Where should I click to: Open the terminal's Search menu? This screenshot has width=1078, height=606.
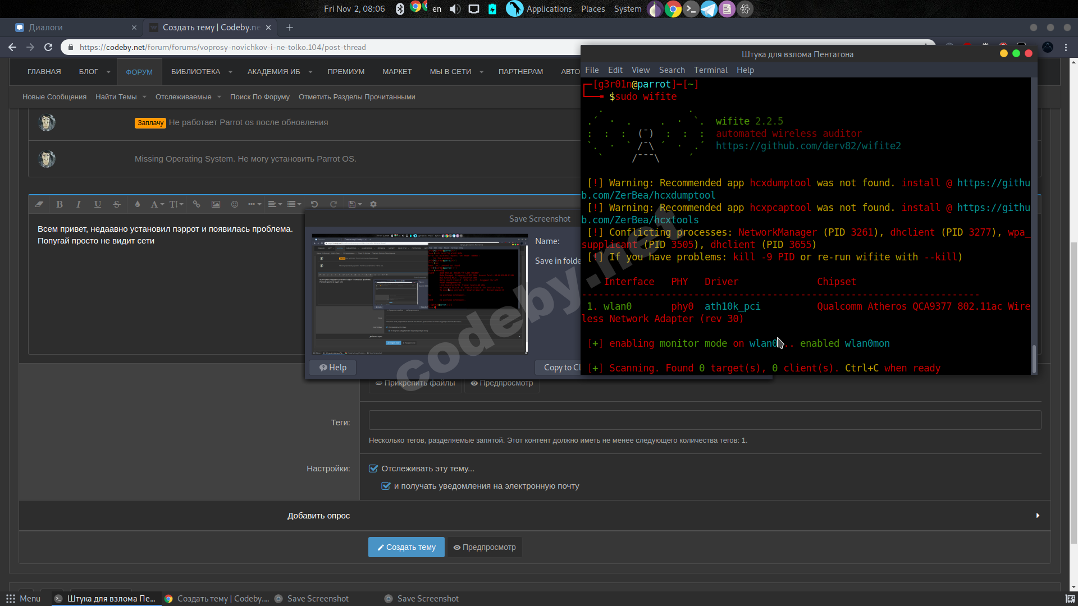672,70
